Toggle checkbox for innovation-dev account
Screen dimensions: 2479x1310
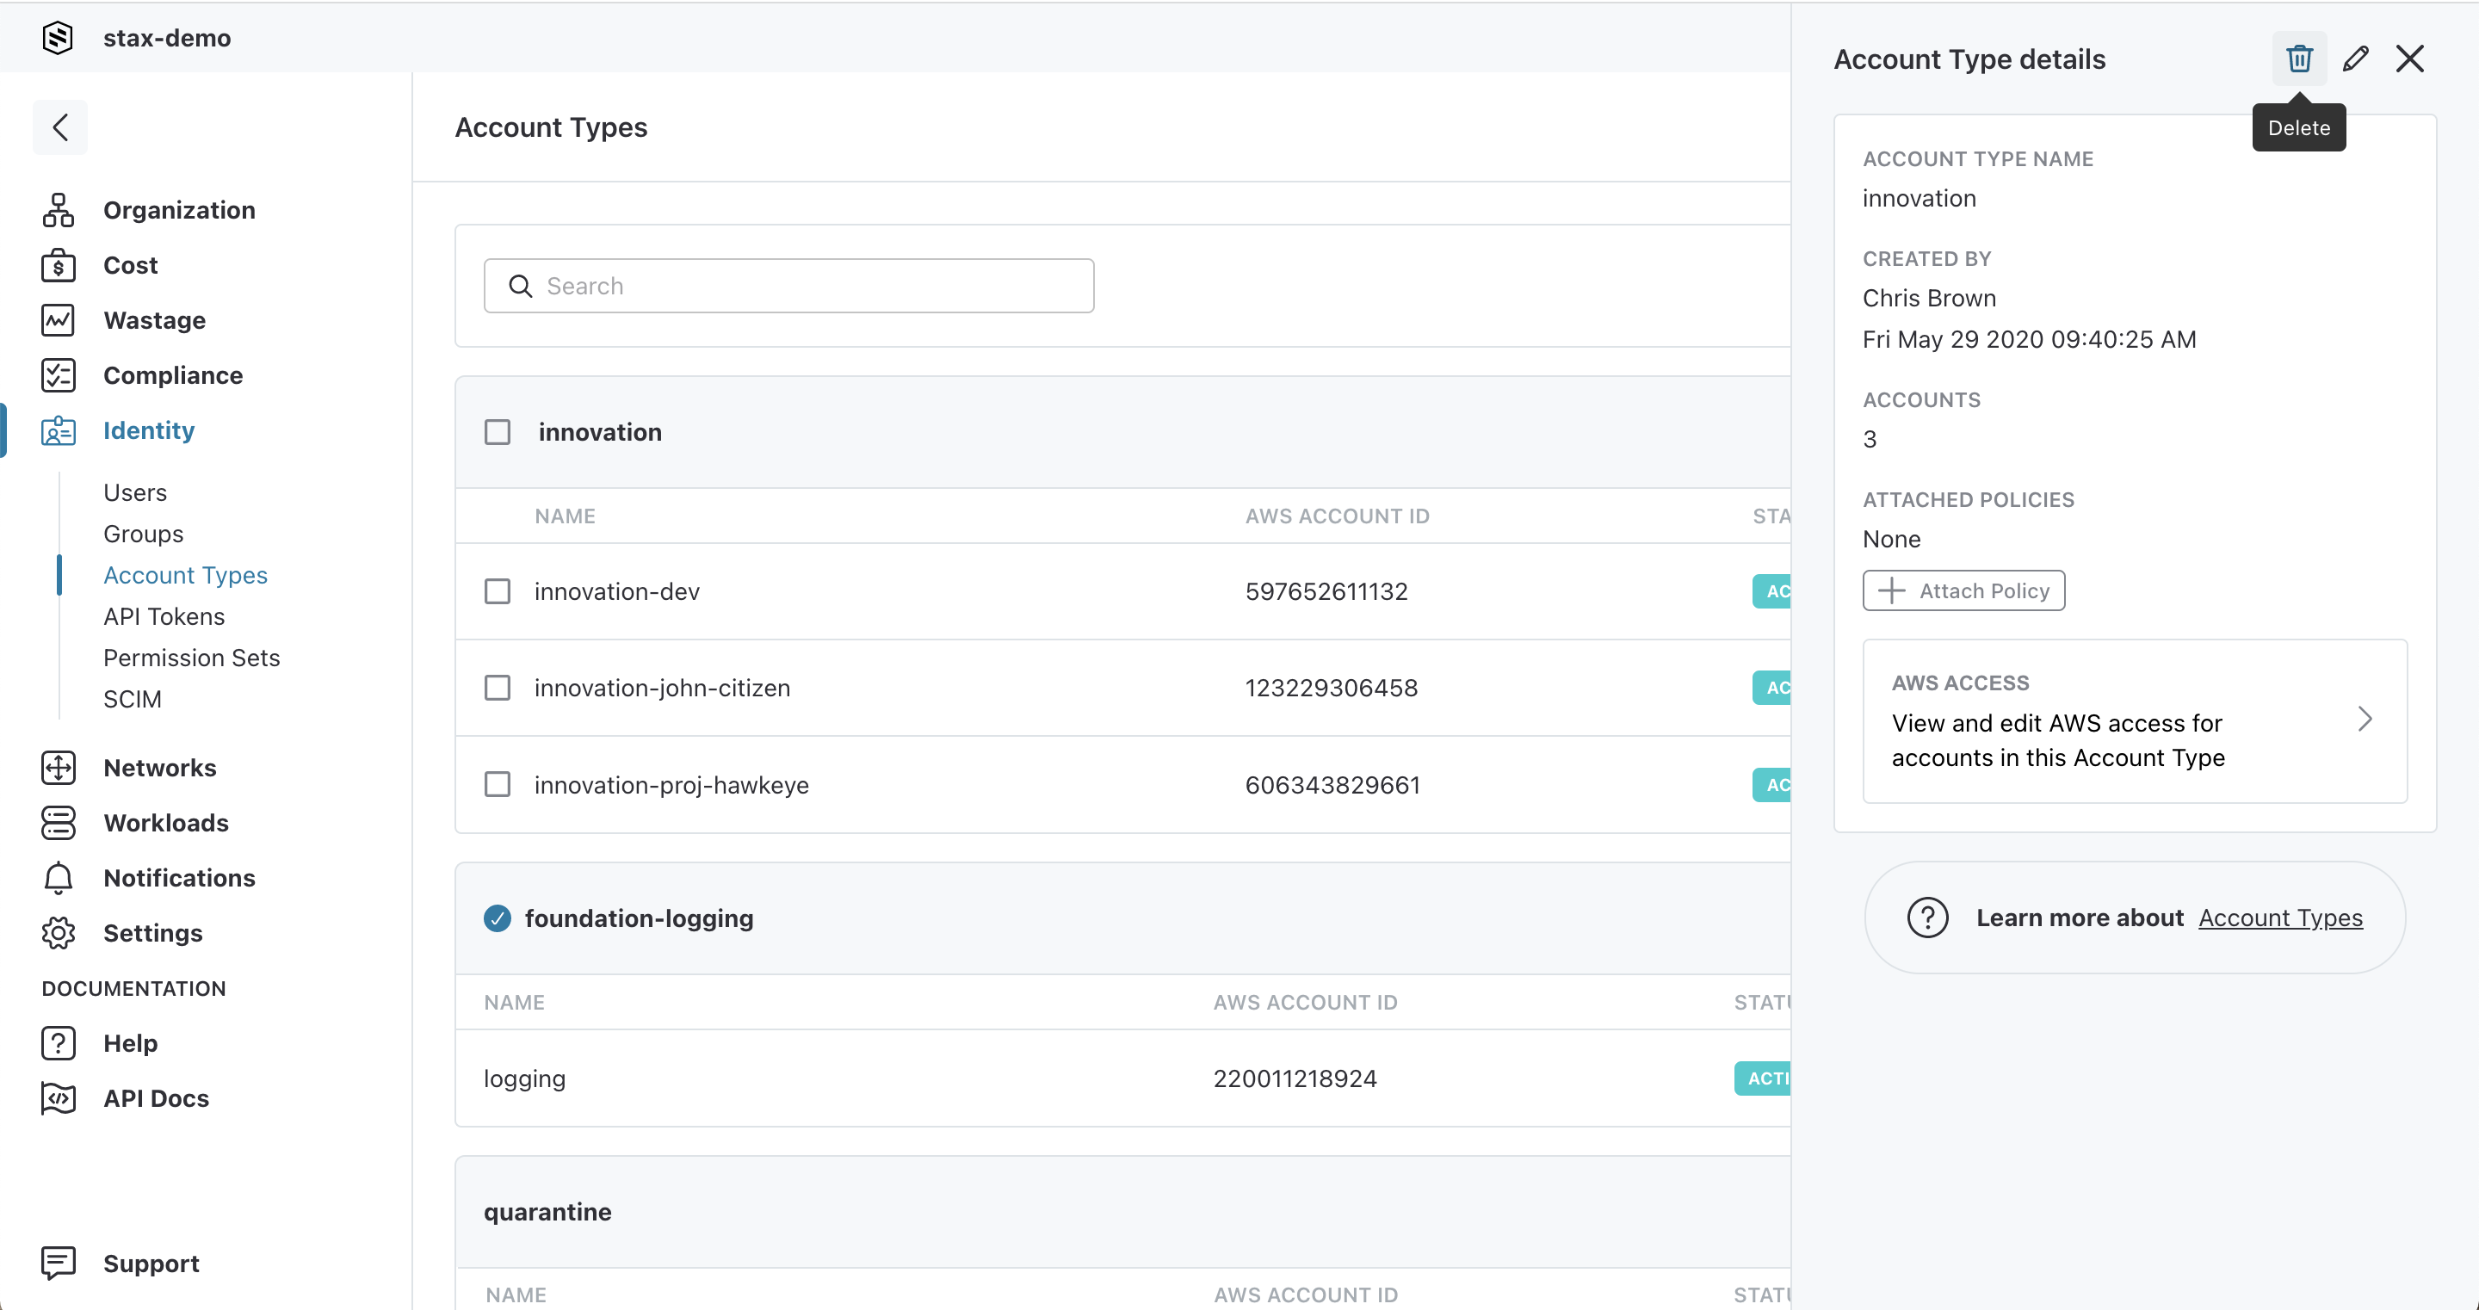tap(497, 590)
